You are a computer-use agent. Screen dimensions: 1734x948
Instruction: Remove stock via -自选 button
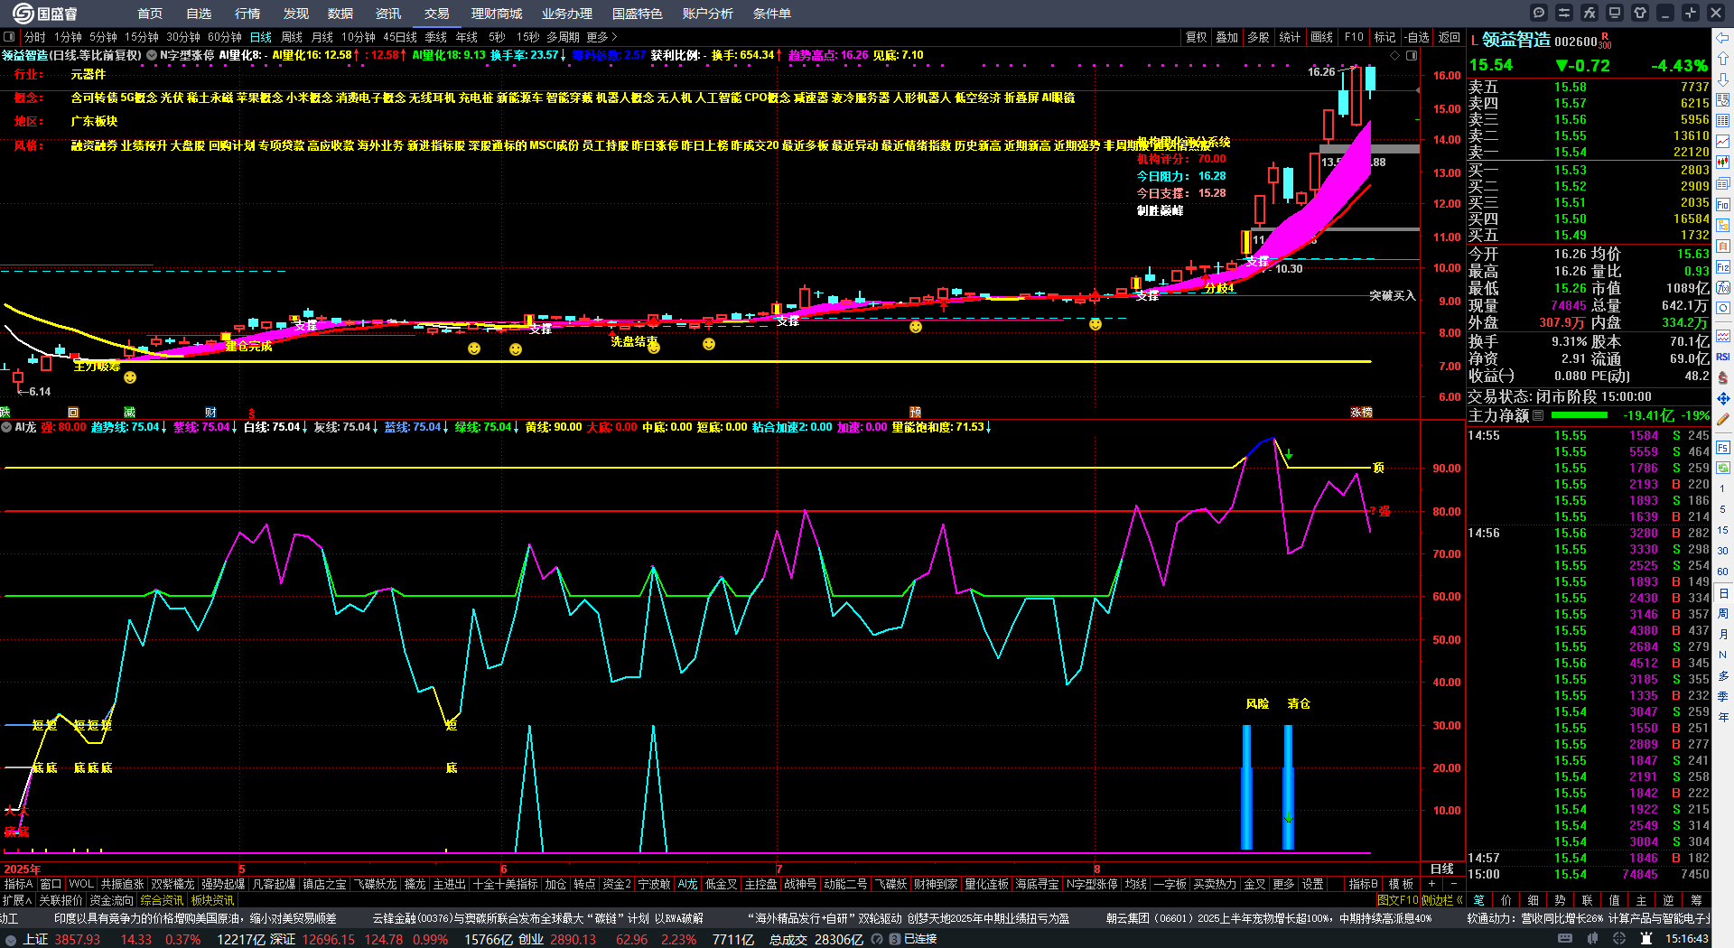pos(1418,37)
